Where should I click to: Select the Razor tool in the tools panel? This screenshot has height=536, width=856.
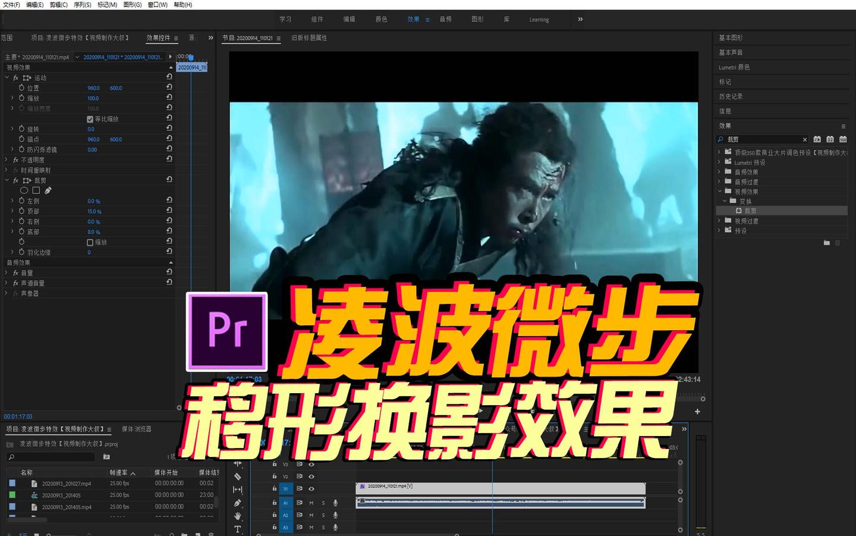click(x=238, y=477)
